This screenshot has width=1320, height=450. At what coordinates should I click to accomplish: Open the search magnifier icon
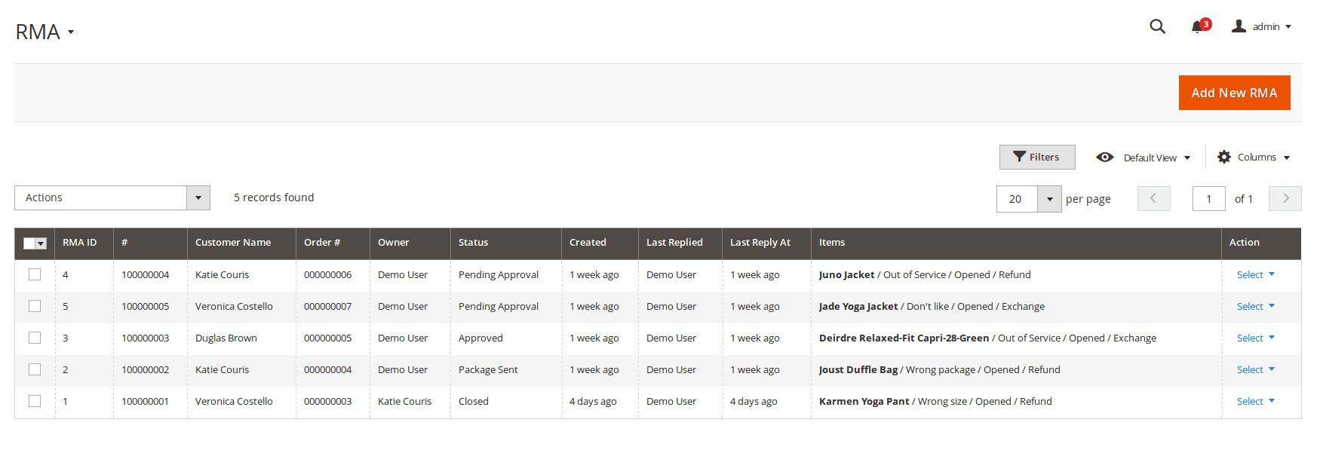coord(1157,26)
